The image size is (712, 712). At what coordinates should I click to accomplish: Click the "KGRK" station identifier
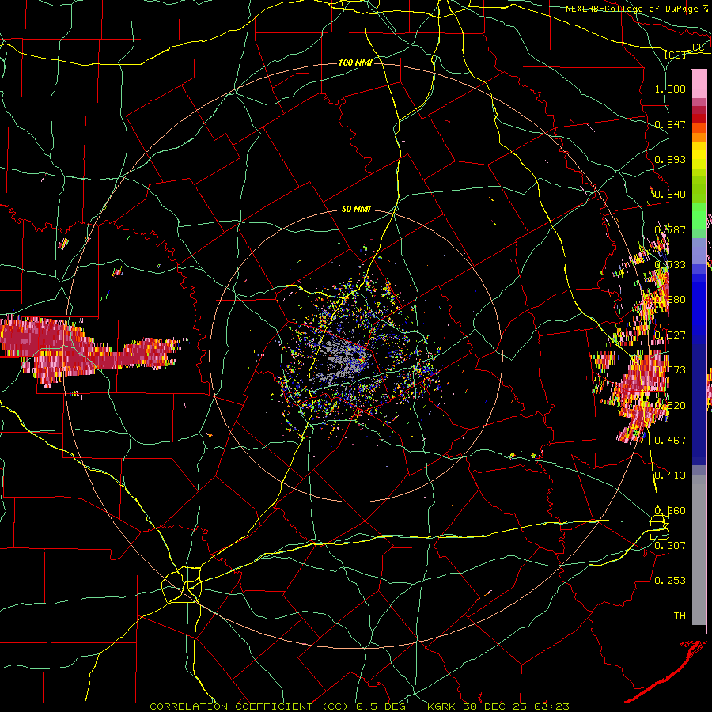click(x=442, y=706)
